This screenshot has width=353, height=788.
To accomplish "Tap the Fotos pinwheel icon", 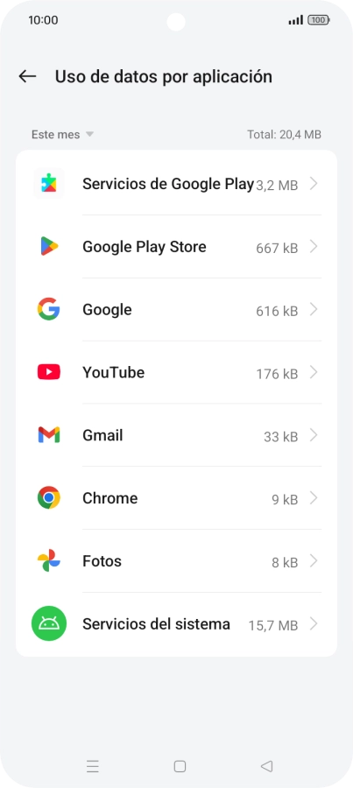I will tap(49, 560).
